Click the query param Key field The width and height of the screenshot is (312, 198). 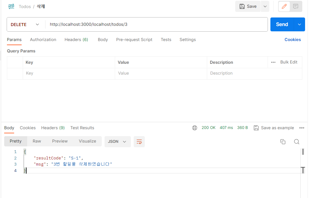tap(69, 73)
